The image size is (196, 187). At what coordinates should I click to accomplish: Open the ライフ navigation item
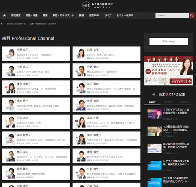[x=108, y=15]
